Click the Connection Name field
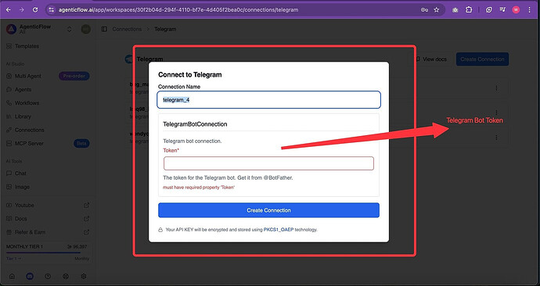Screen dimensions: 540x286 pyautogui.click(x=268, y=100)
